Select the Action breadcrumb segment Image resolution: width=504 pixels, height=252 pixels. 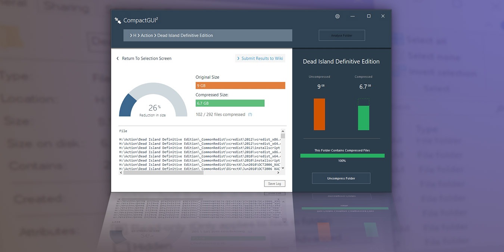pyautogui.click(x=147, y=35)
